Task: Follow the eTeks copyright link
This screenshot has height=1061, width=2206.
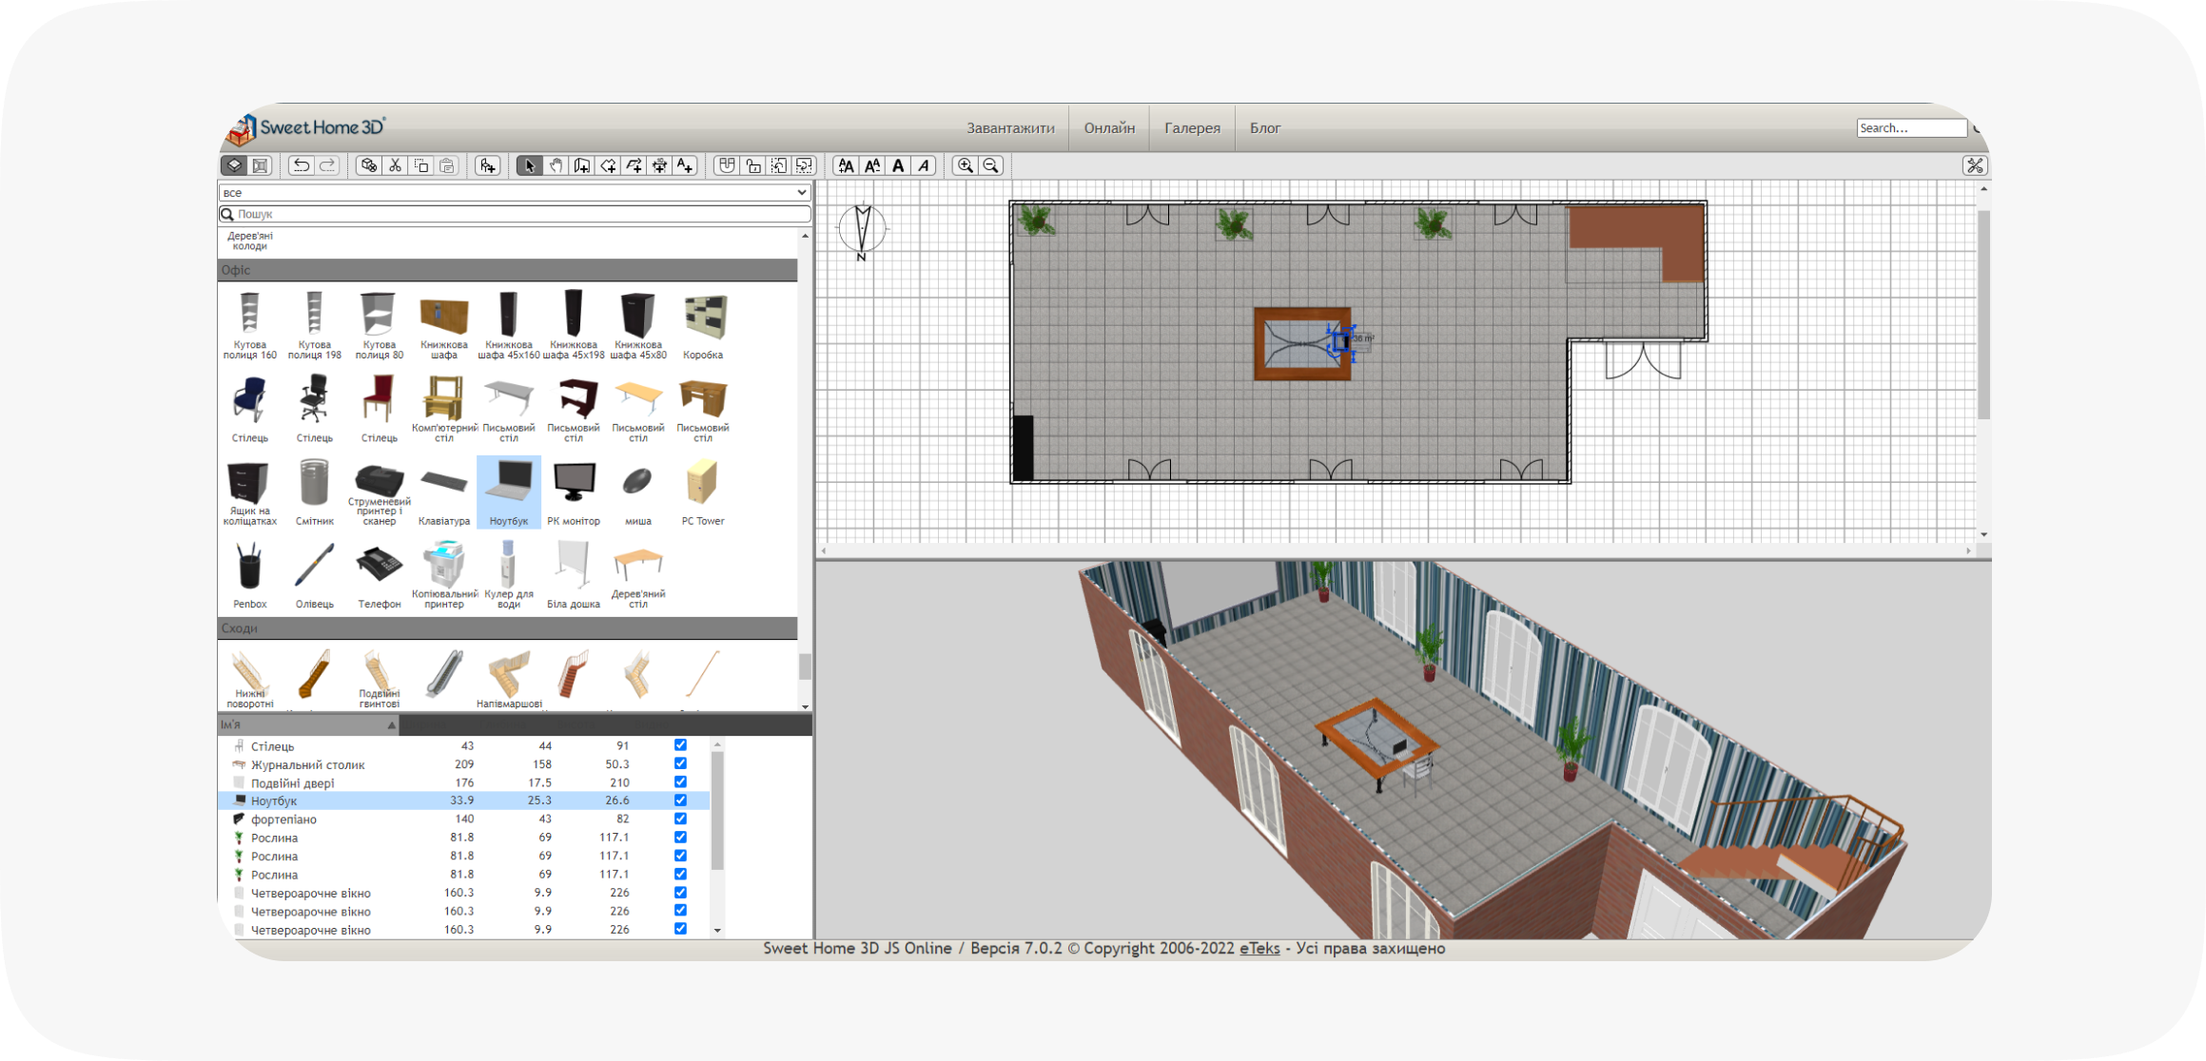Action: tap(1259, 948)
